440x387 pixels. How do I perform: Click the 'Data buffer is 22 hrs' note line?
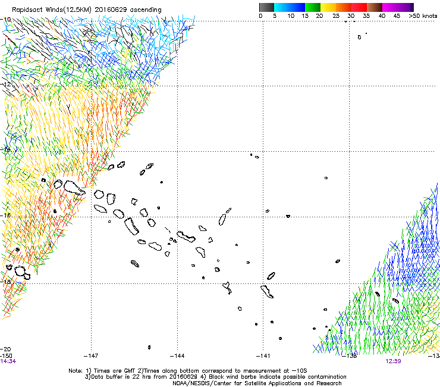pos(215,377)
